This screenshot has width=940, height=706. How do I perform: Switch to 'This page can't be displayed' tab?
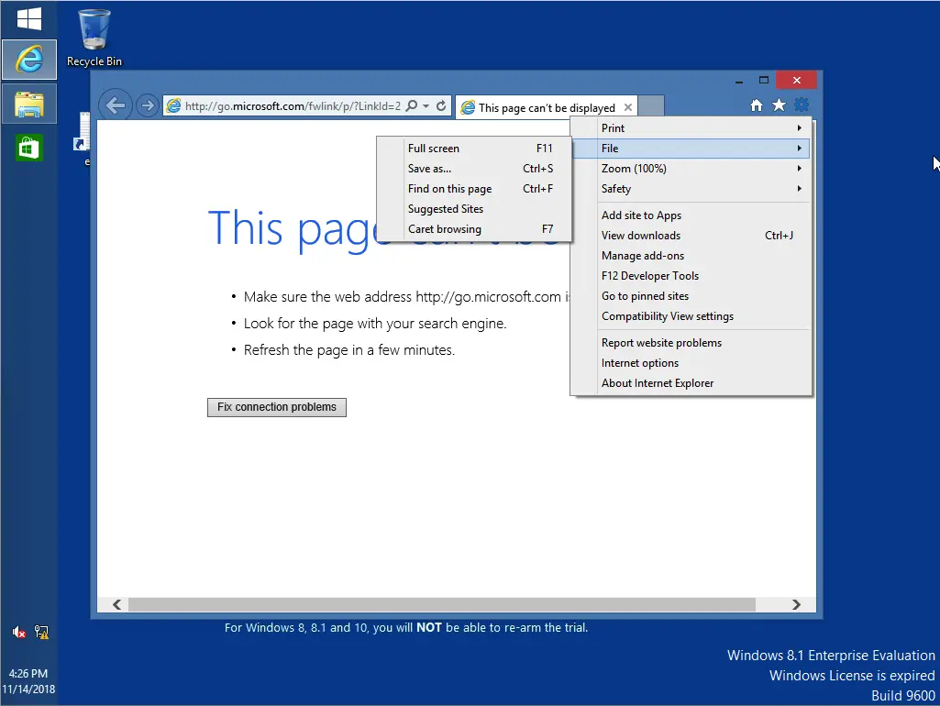point(547,108)
